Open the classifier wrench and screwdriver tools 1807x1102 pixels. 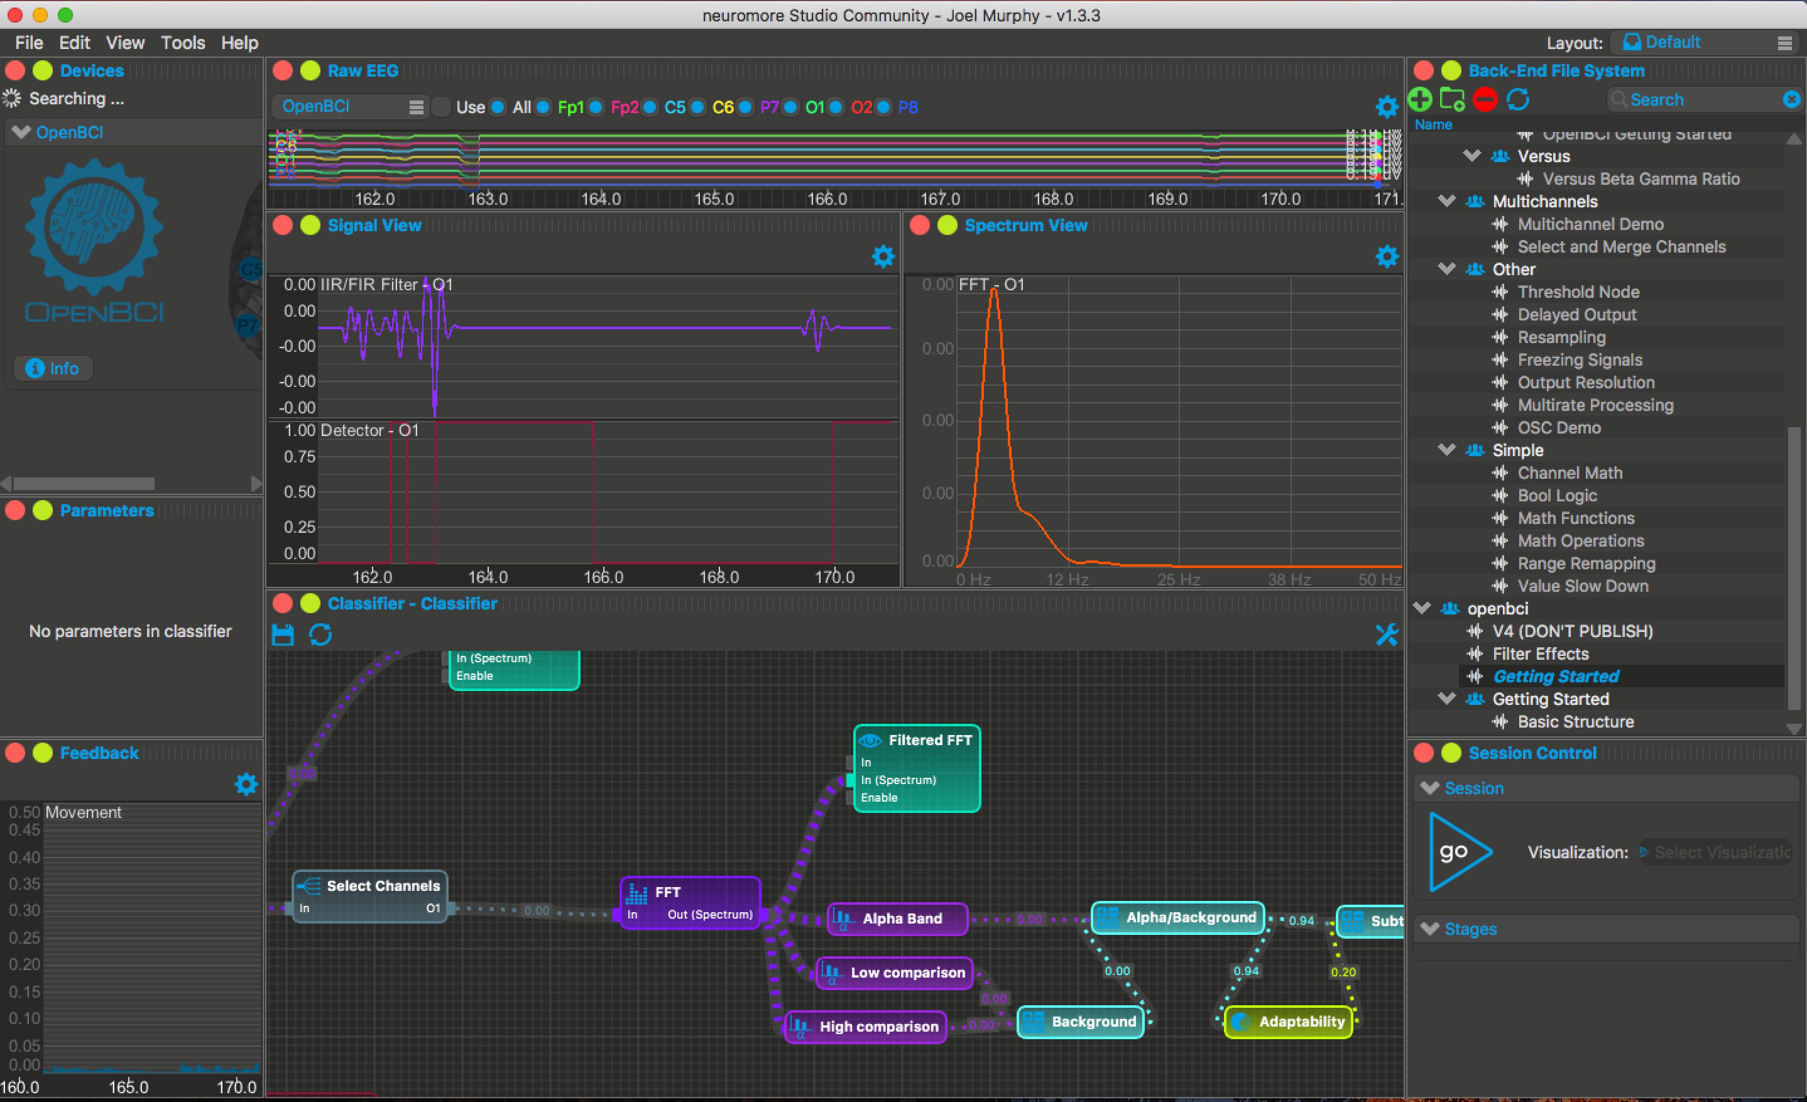click(1386, 634)
